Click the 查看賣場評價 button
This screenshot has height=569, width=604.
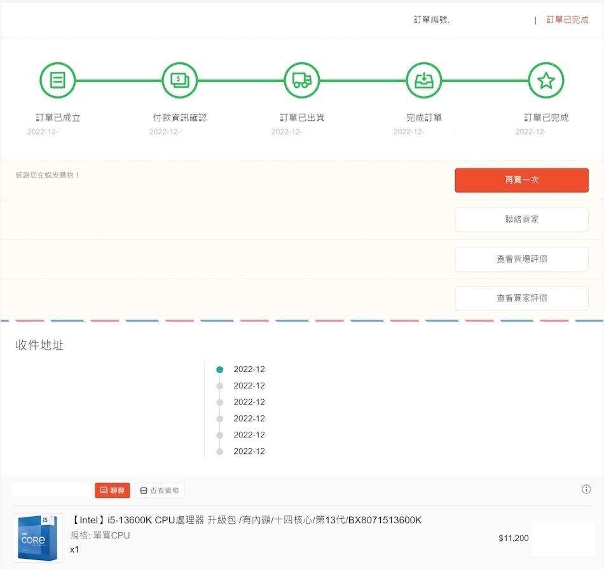coord(521,259)
